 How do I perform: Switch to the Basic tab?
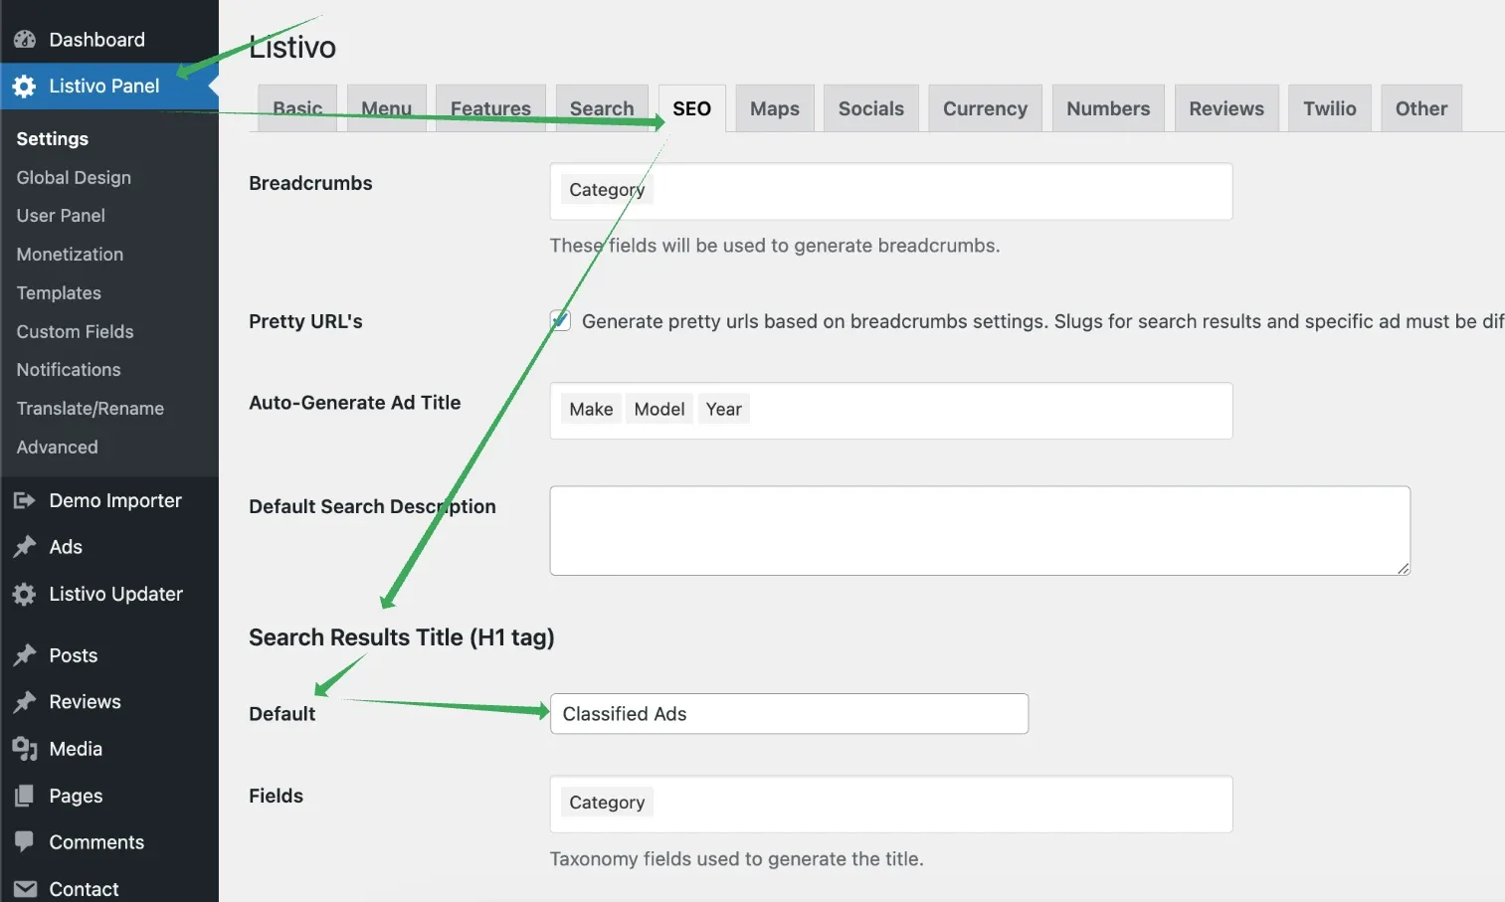(x=297, y=108)
